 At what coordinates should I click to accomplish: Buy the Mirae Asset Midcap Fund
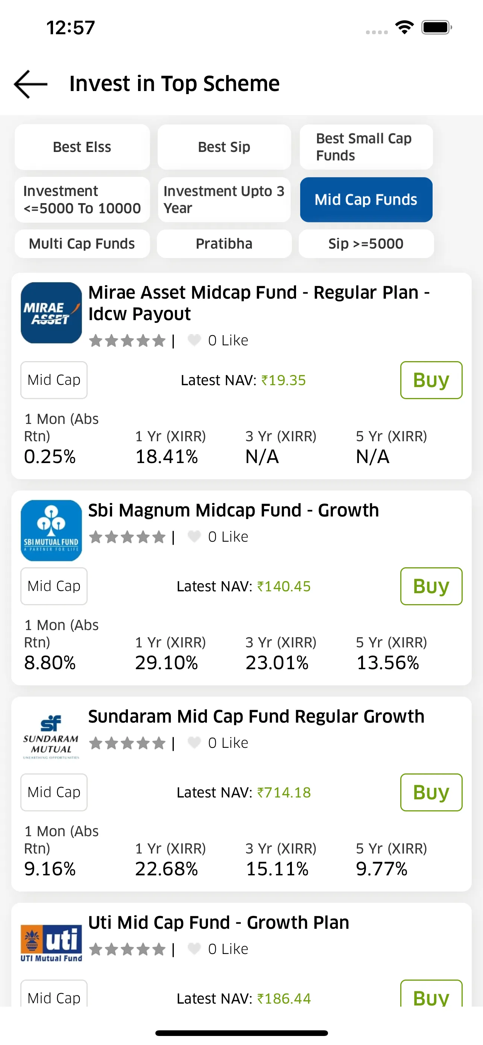coord(431,380)
